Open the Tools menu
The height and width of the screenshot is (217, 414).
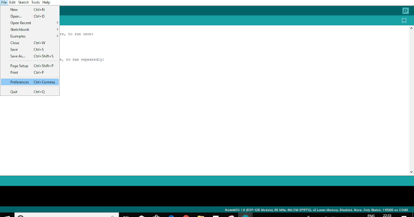click(36, 2)
